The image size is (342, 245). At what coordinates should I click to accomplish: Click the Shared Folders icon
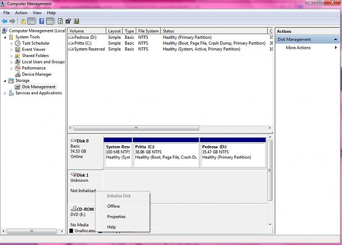click(17, 56)
